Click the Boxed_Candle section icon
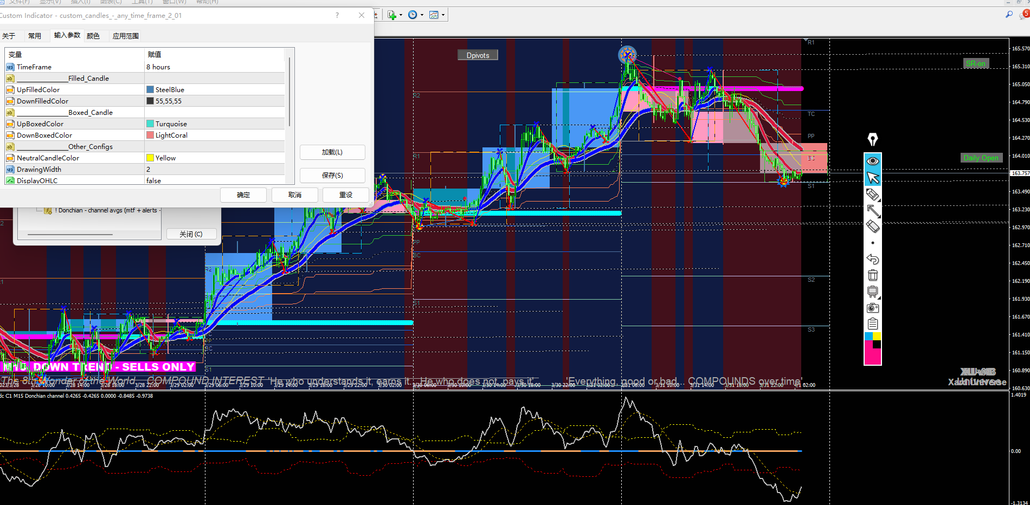The image size is (1030, 505). [x=10, y=112]
